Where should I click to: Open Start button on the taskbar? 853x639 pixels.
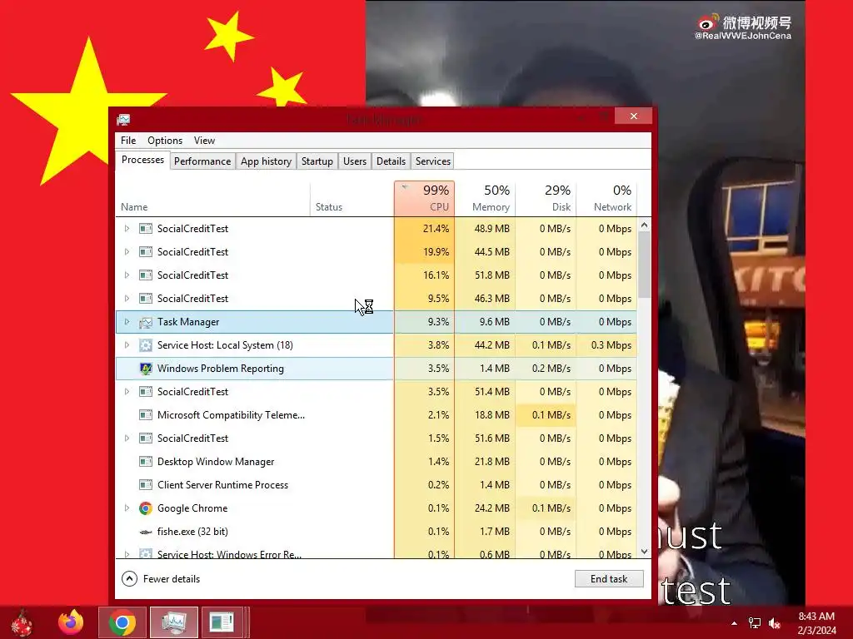point(22,622)
